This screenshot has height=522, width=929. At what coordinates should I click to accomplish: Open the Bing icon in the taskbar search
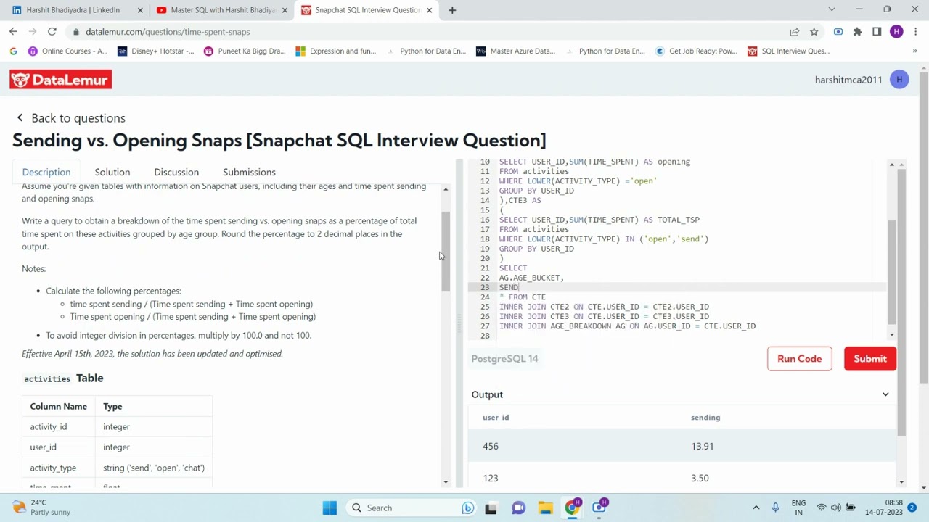click(x=468, y=507)
